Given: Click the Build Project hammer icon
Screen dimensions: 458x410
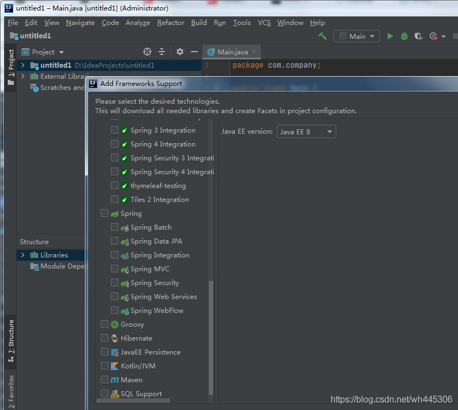Looking at the screenshot, I should coord(322,36).
